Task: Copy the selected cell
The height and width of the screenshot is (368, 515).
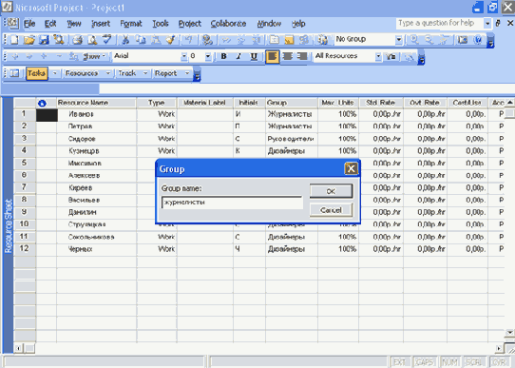Action: point(141,40)
